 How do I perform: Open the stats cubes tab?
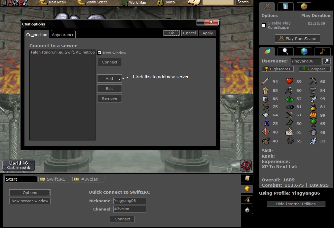click(267, 51)
